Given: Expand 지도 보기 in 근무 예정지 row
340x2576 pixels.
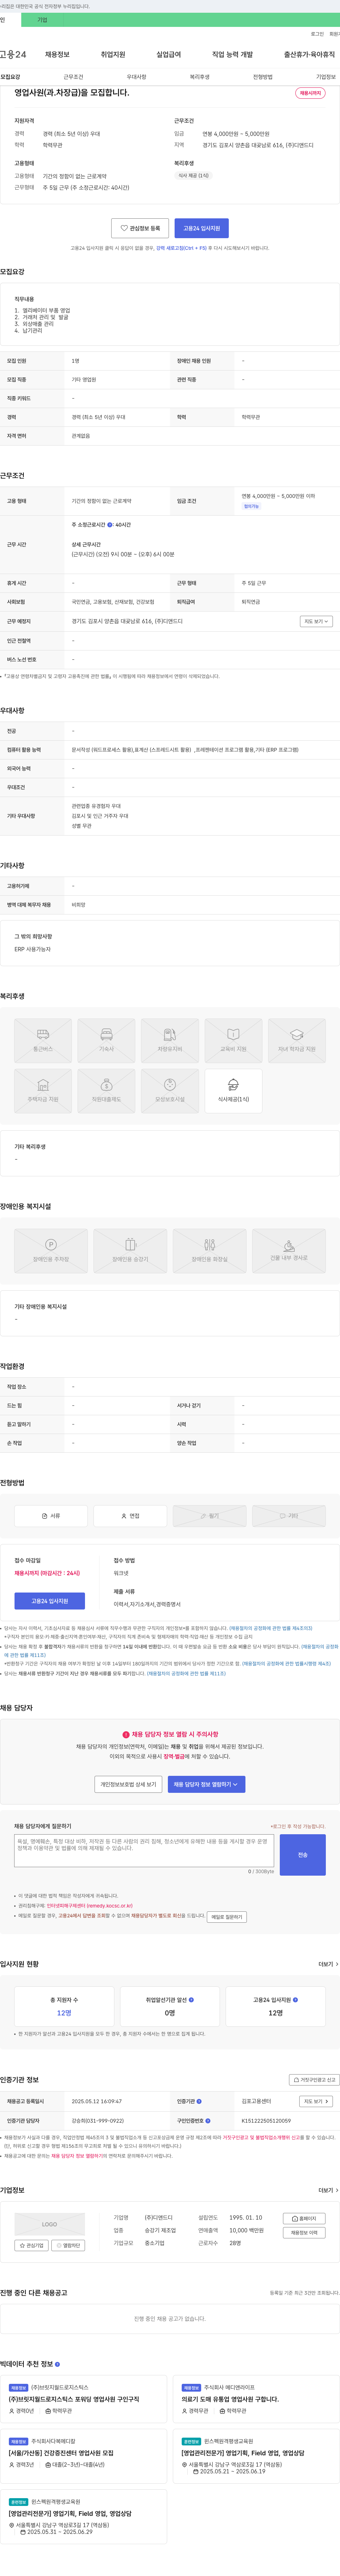Looking at the screenshot, I should [x=316, y=621].
